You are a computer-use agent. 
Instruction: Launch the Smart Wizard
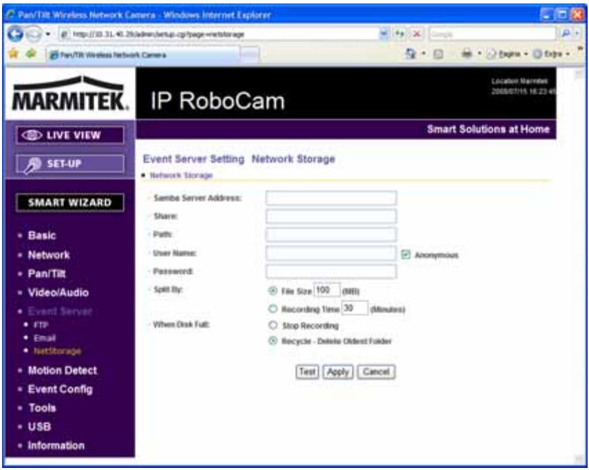pos(70,203)
